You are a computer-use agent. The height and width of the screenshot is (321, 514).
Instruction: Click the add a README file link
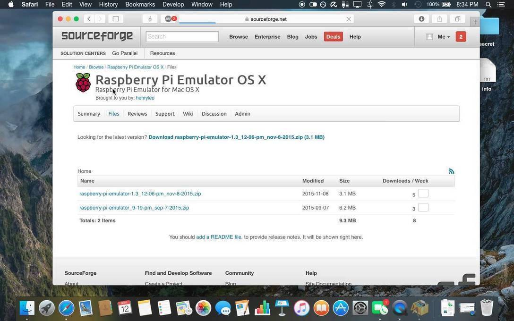pos(219,237)
